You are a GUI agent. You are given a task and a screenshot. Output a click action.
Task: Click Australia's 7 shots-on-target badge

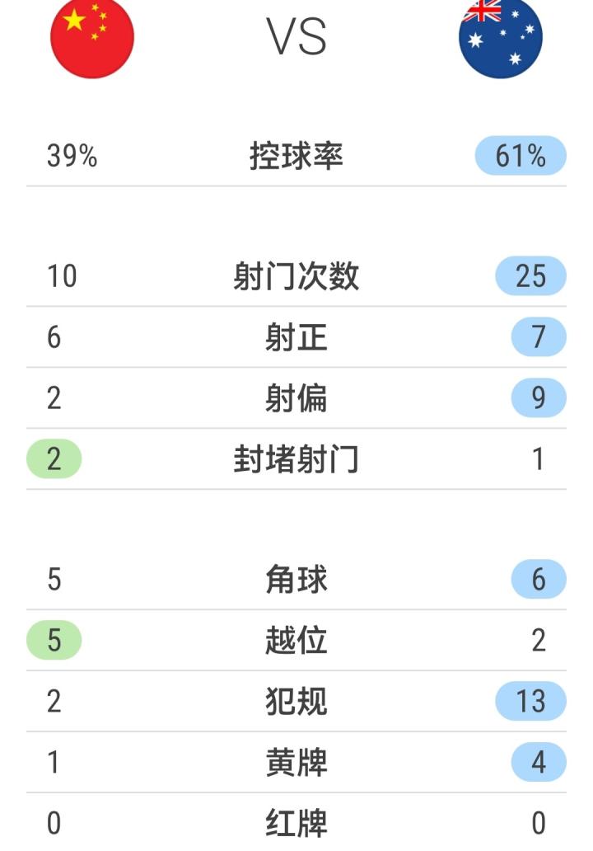point(538,337)
